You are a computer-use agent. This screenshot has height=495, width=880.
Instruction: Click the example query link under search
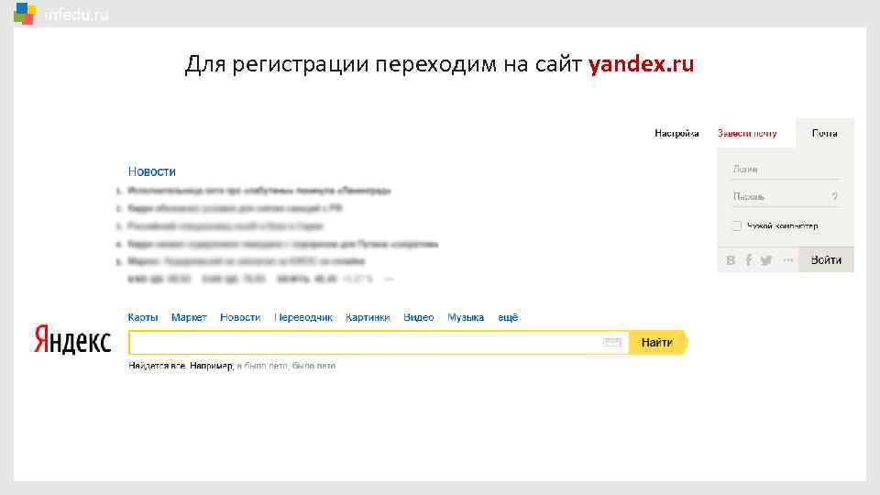pyautogui.click(x=286, y=366)
